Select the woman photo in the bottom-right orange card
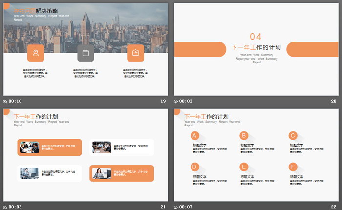The height and width of the screenshot is (210, 342). click(102, 173)
